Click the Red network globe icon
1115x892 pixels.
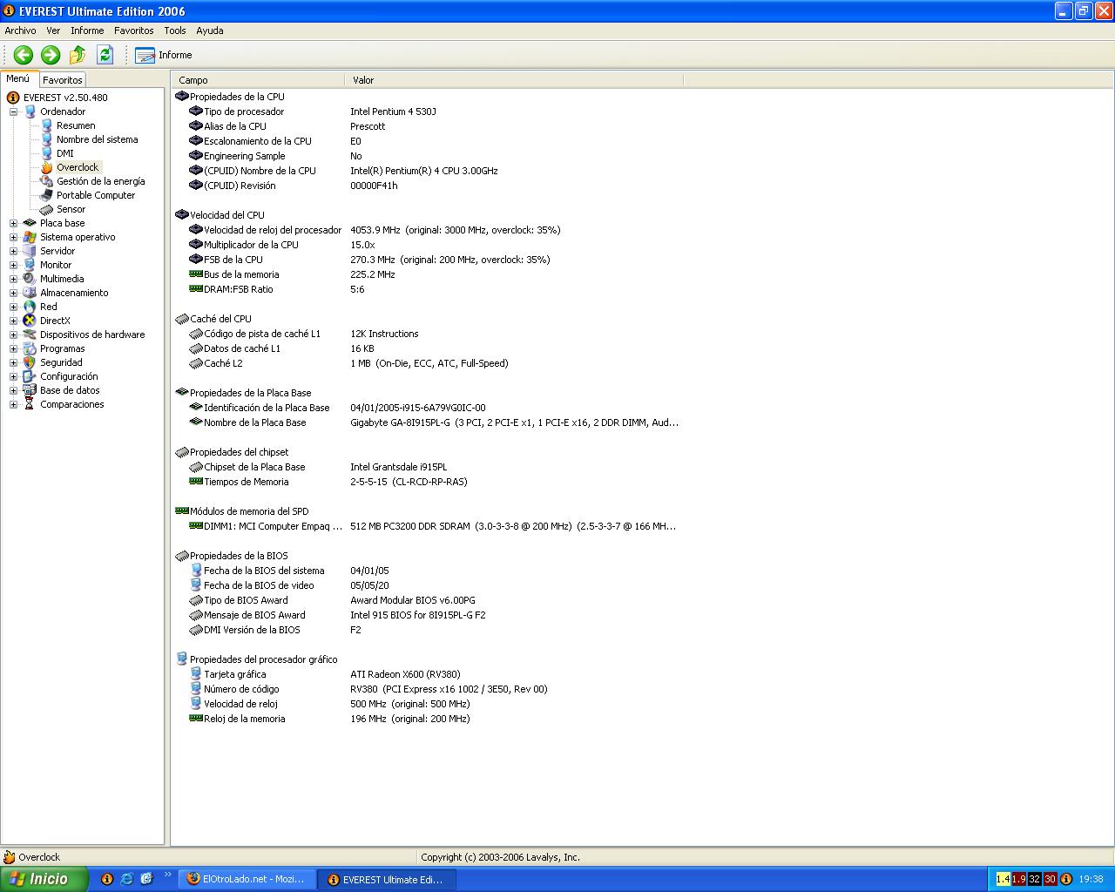pos(30,307)
